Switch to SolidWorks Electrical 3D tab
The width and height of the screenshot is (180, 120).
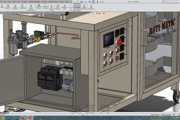tap(58, 13)
